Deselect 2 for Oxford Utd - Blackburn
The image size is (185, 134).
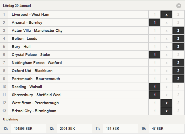point(178,71)
